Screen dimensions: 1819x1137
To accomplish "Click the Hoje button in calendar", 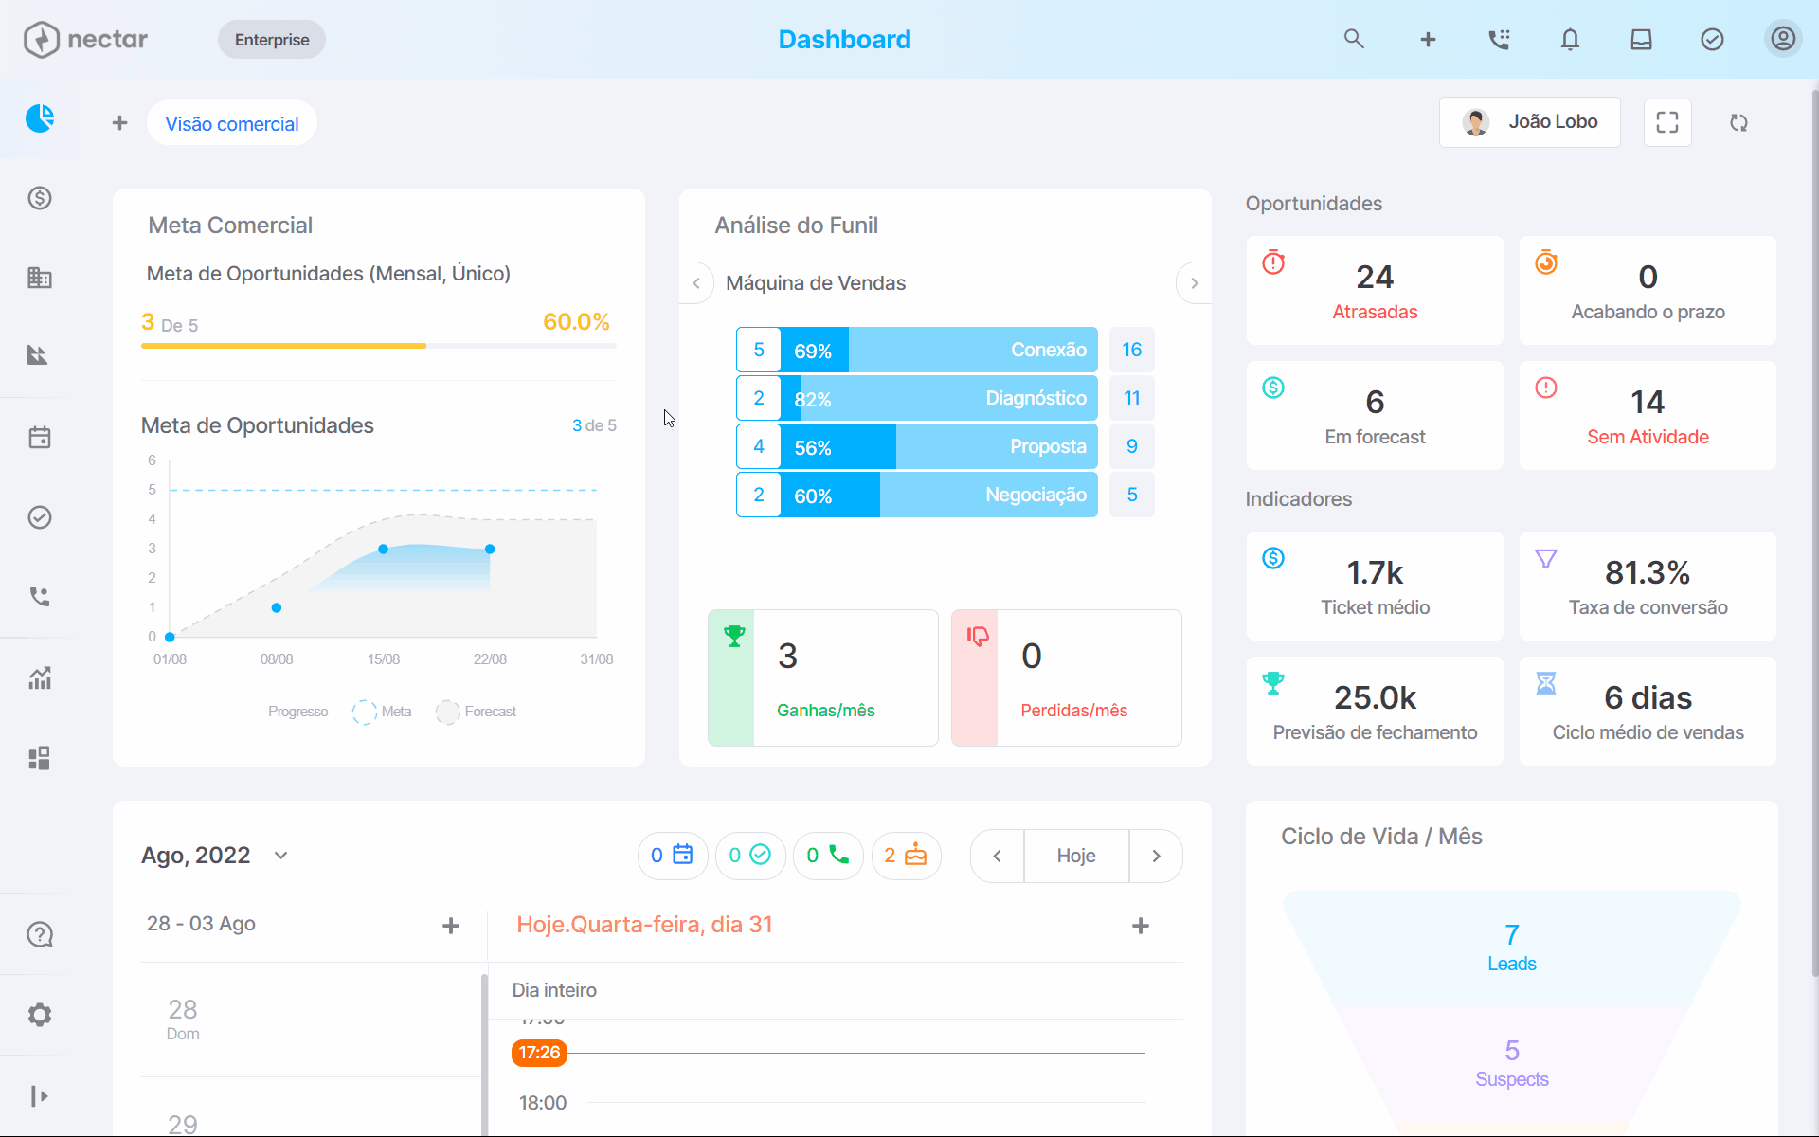I will point(1076,856).
